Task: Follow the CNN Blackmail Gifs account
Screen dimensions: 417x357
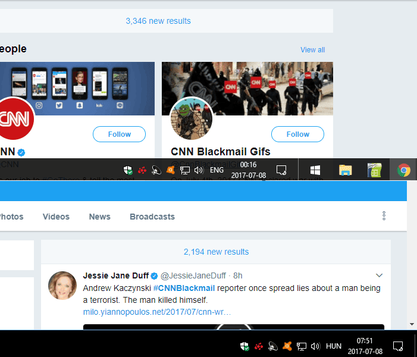Action: (297, 134)
